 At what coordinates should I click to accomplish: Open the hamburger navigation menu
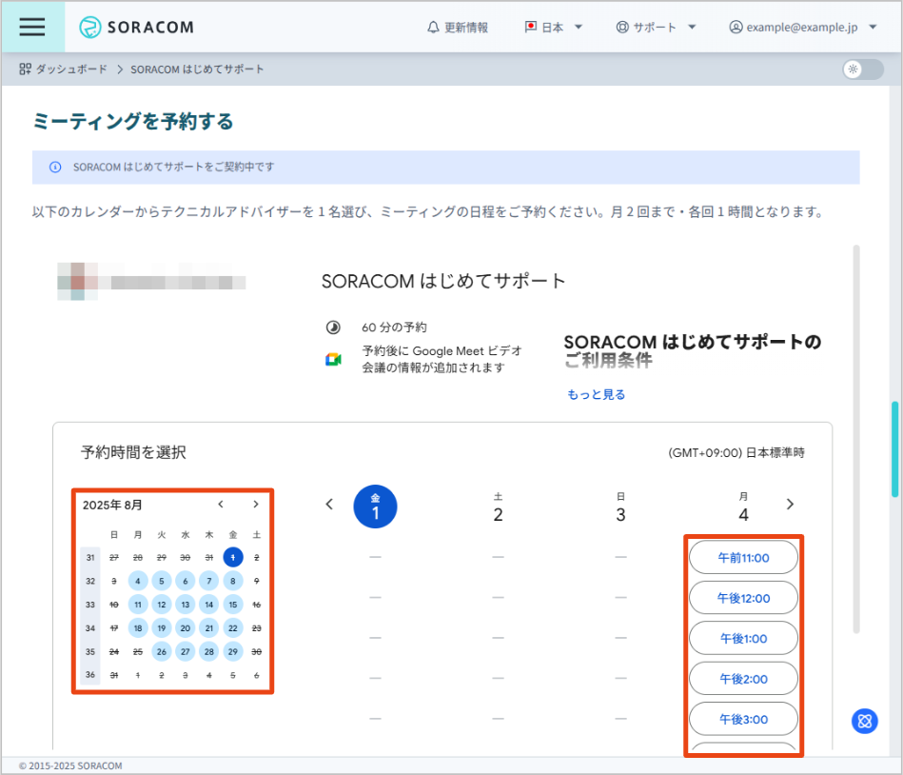click(32, 27)
